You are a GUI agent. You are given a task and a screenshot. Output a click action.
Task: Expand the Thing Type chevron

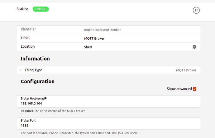[x=21, y=70]
